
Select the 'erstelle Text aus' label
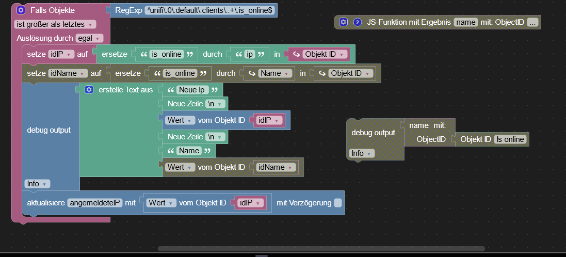point(125,89)
